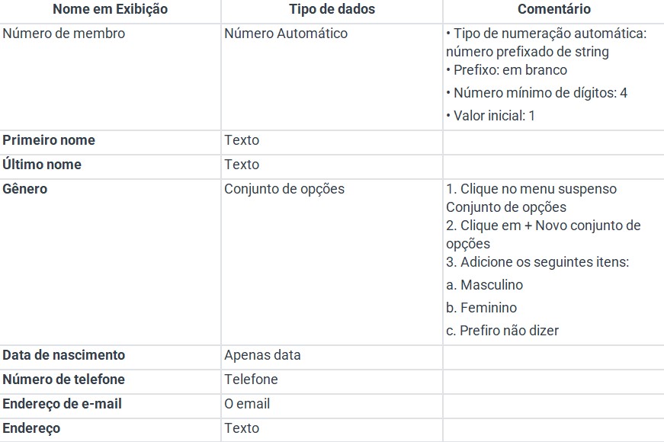Select the "Último nome" row label

click(42, 165)
